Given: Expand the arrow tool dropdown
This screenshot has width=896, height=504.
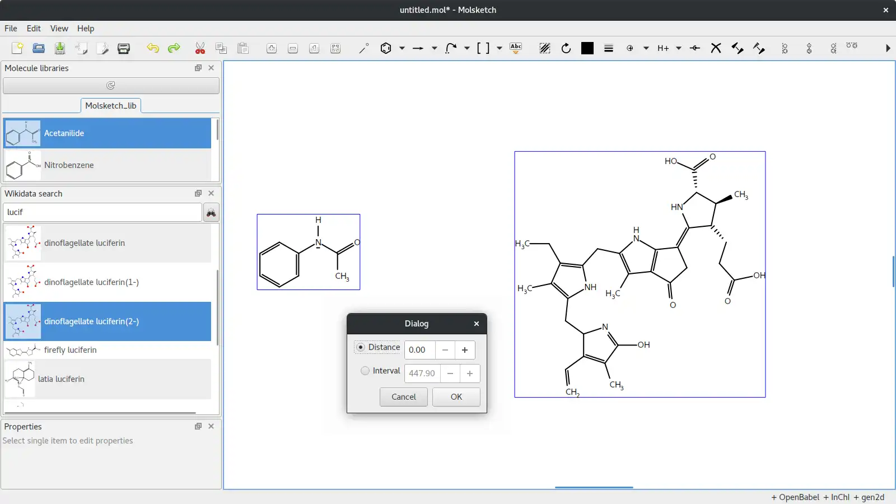Looking at the screenshot, I should pyautogui.click(x=434, y=49).
